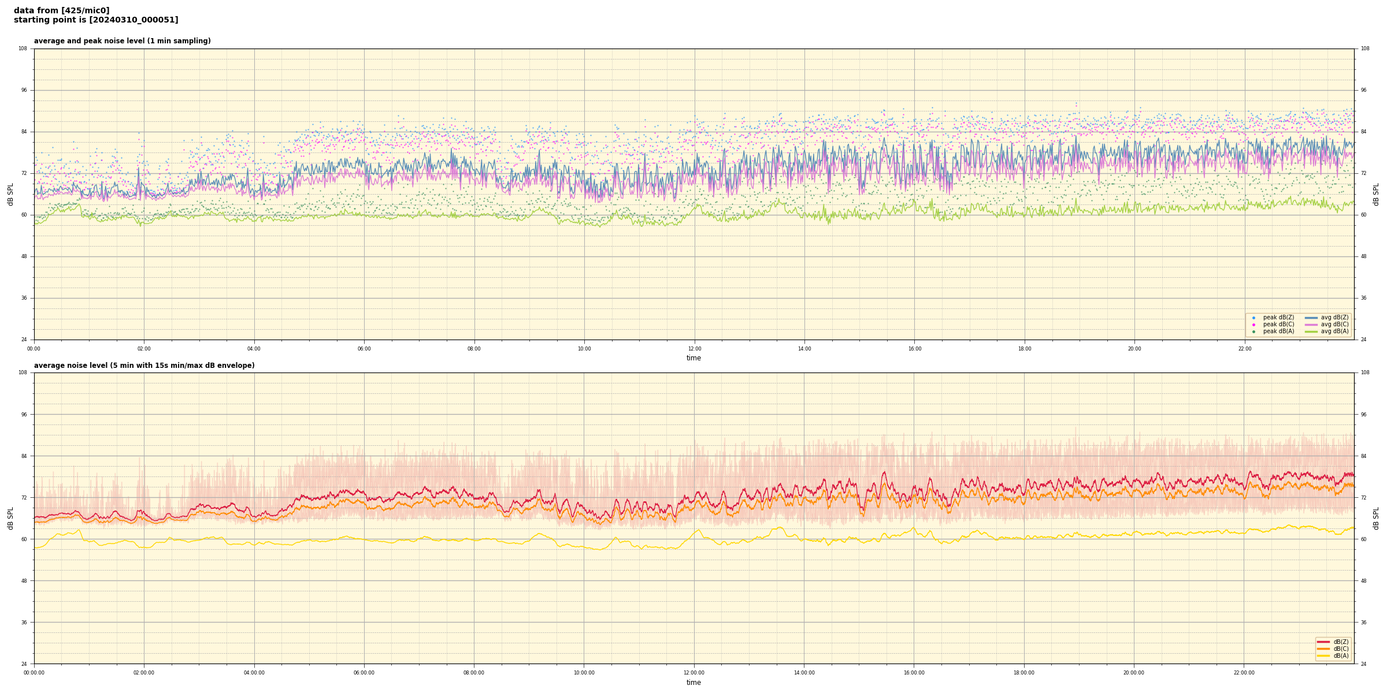Viewport: 1387px width, 693px height.
Task: Click the 'data from [425/mic0]' header text
Action: pyautogui.click(x=61, y=10)
